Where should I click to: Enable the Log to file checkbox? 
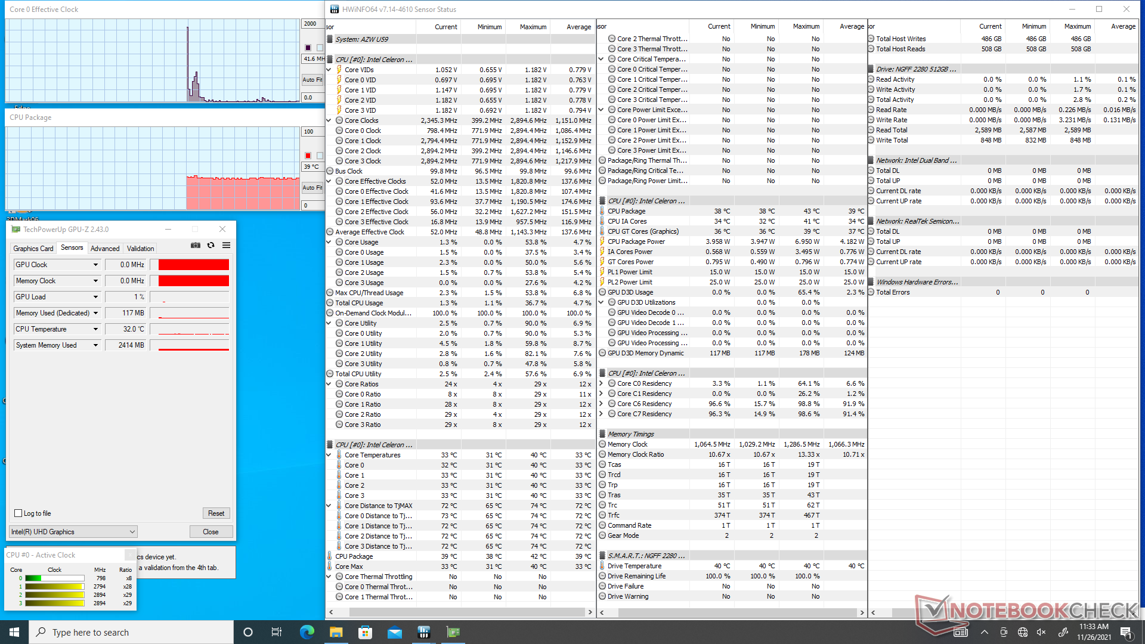coord(18,513)
